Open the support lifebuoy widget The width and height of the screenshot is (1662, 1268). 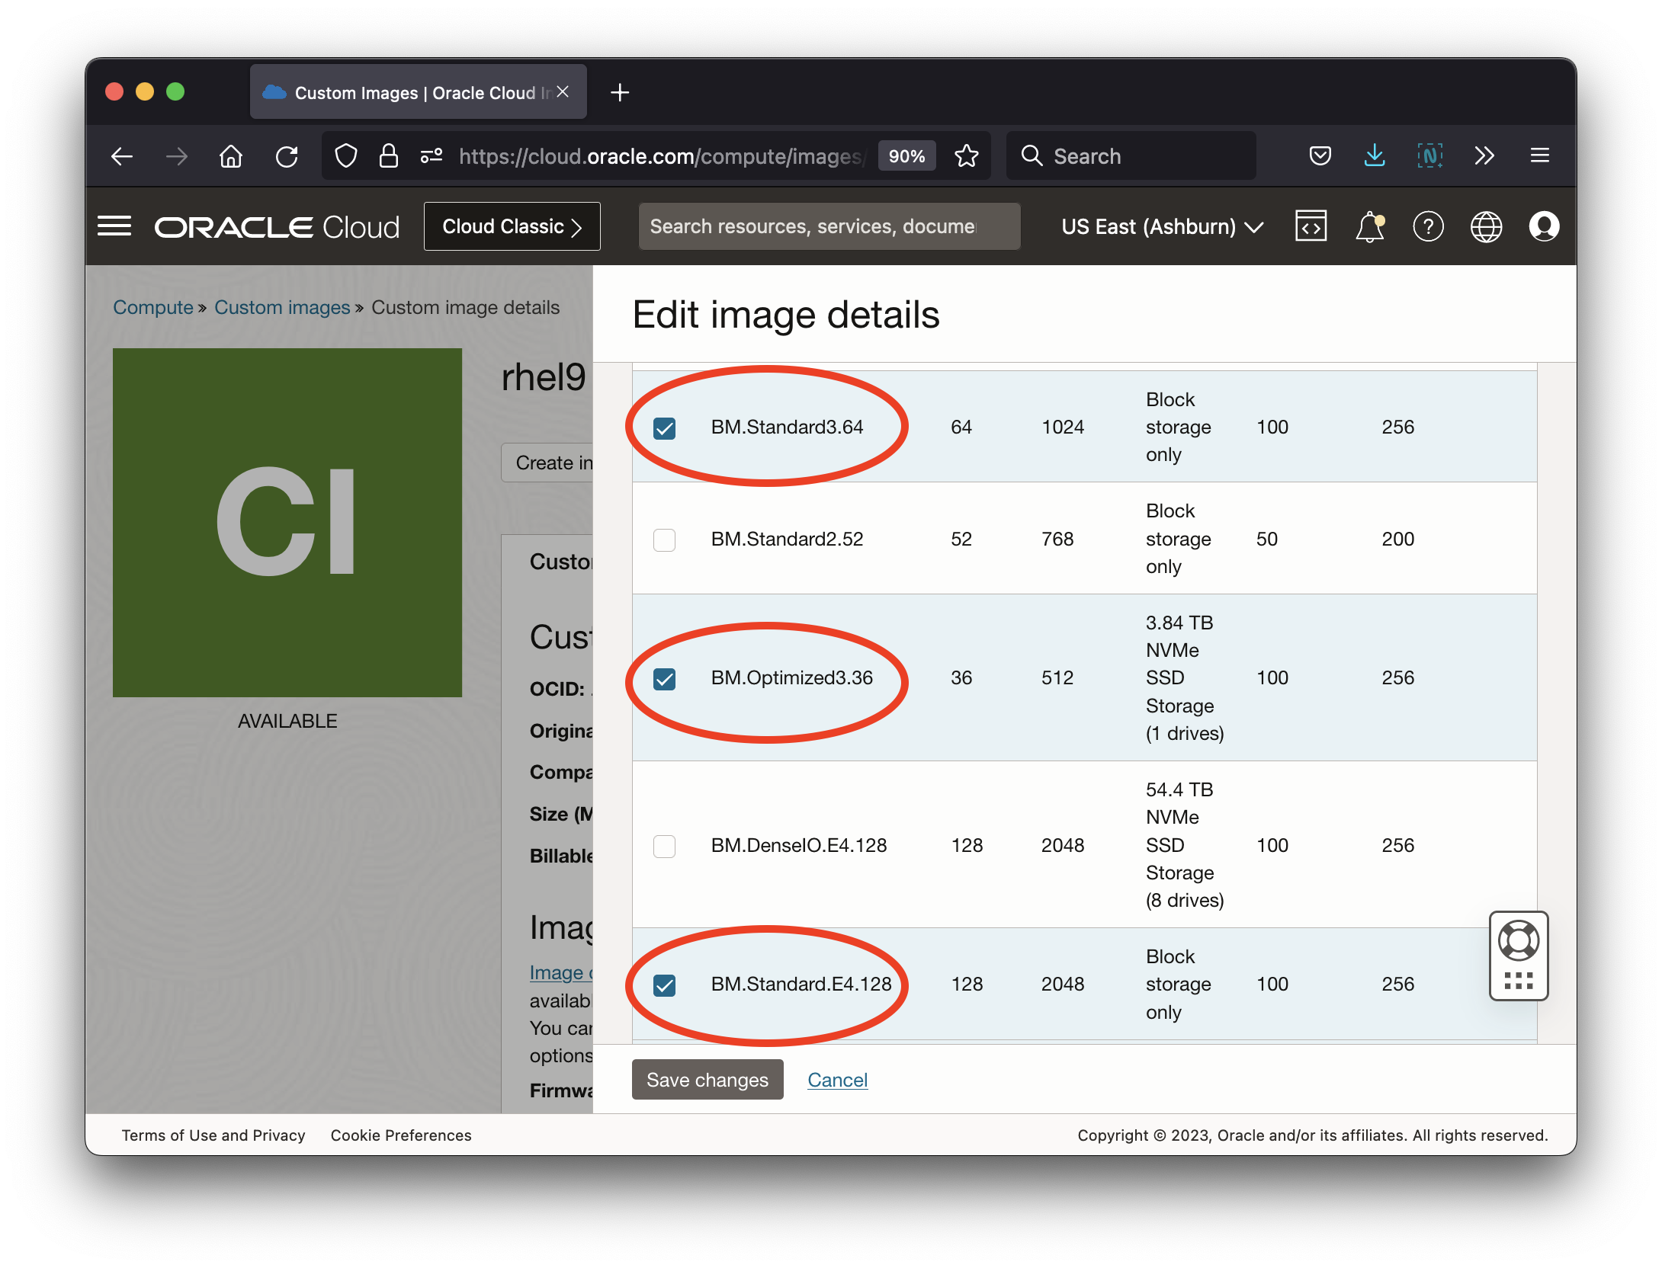pos(1518,942)
